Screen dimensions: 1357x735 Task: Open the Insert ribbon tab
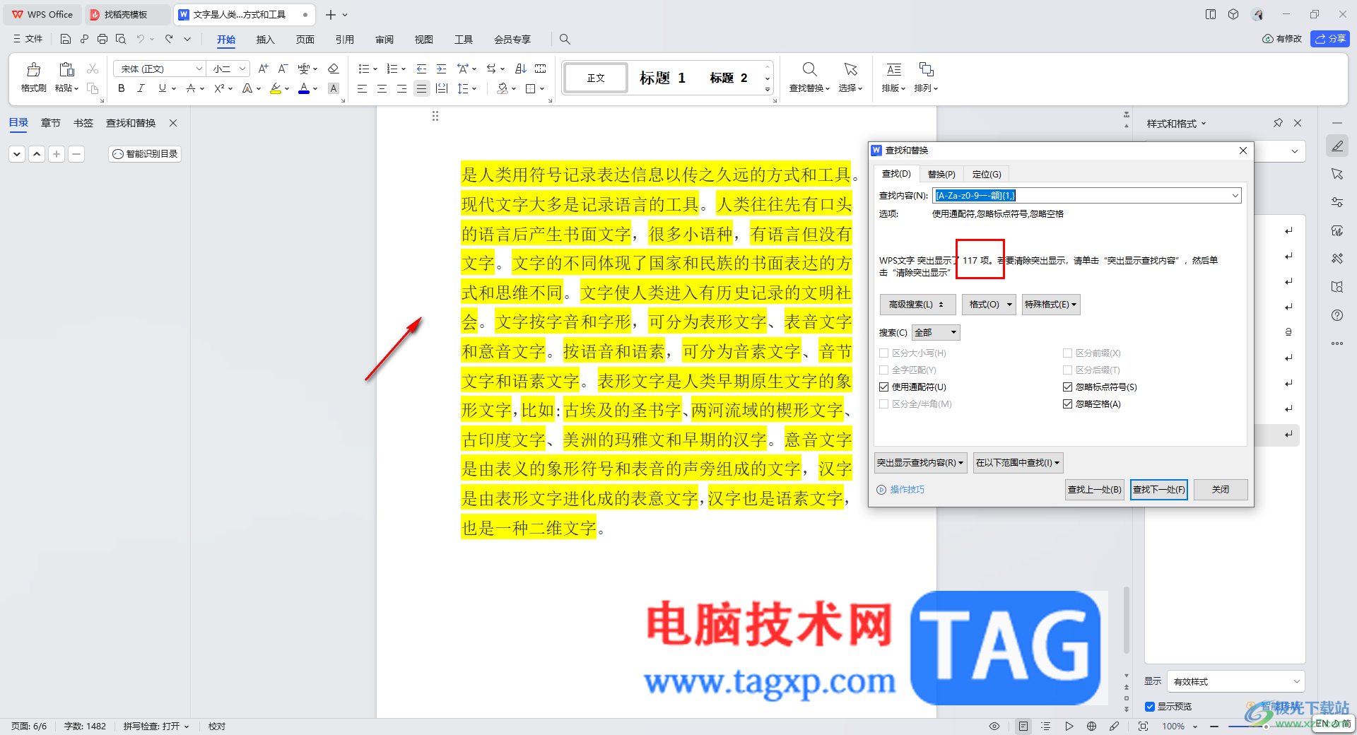pos(265,40)
